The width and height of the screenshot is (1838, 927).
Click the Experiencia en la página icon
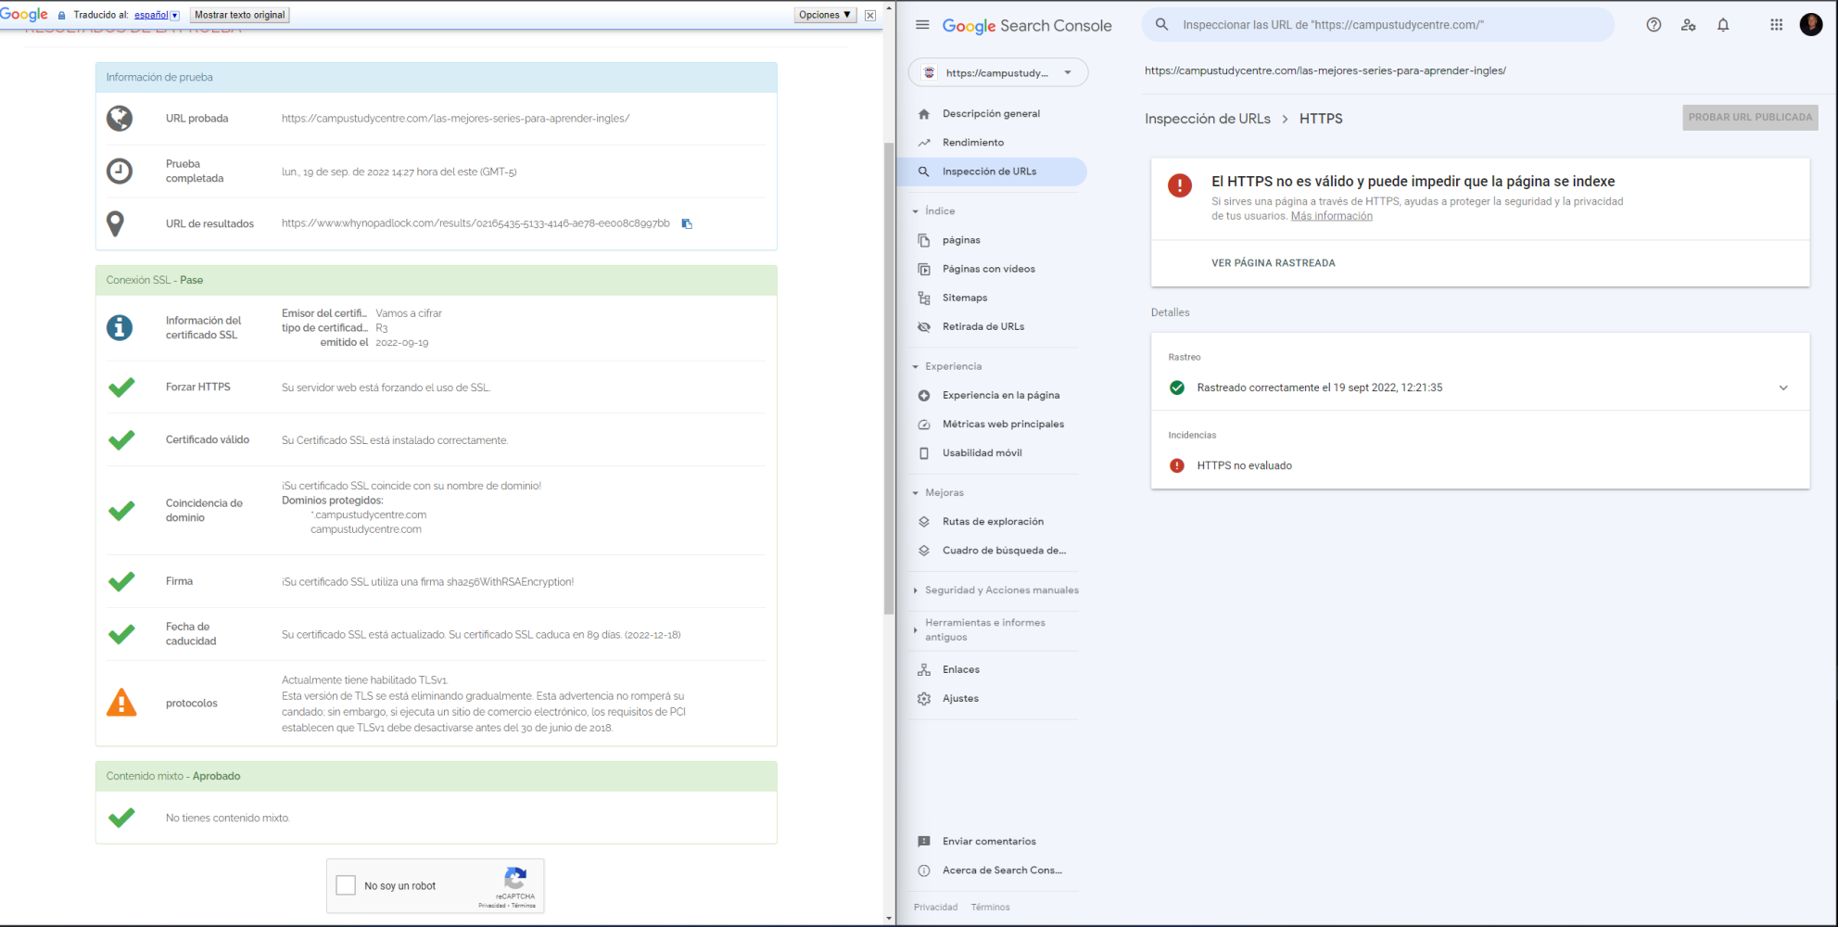coord(924,395)
